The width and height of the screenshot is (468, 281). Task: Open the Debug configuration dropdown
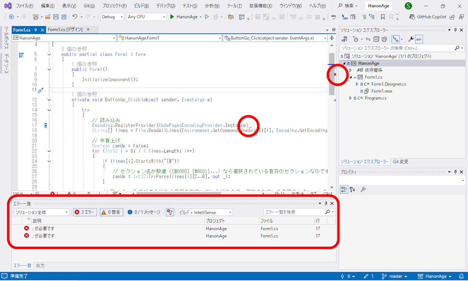[112, 17]
